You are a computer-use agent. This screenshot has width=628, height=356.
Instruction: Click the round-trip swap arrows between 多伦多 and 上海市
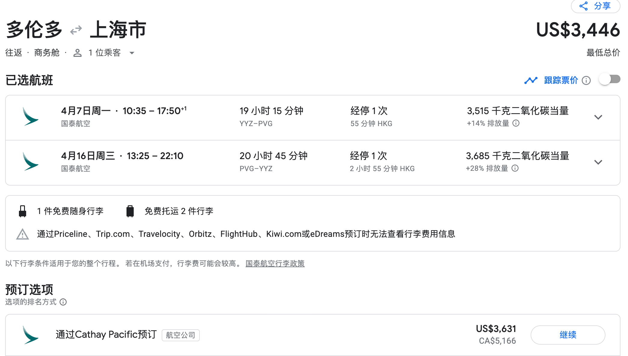pos(76,30)
